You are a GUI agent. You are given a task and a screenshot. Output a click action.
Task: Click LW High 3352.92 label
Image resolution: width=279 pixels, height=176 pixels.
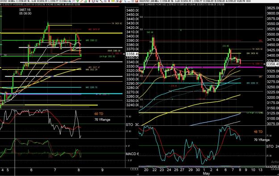click(x=107, y=56)
